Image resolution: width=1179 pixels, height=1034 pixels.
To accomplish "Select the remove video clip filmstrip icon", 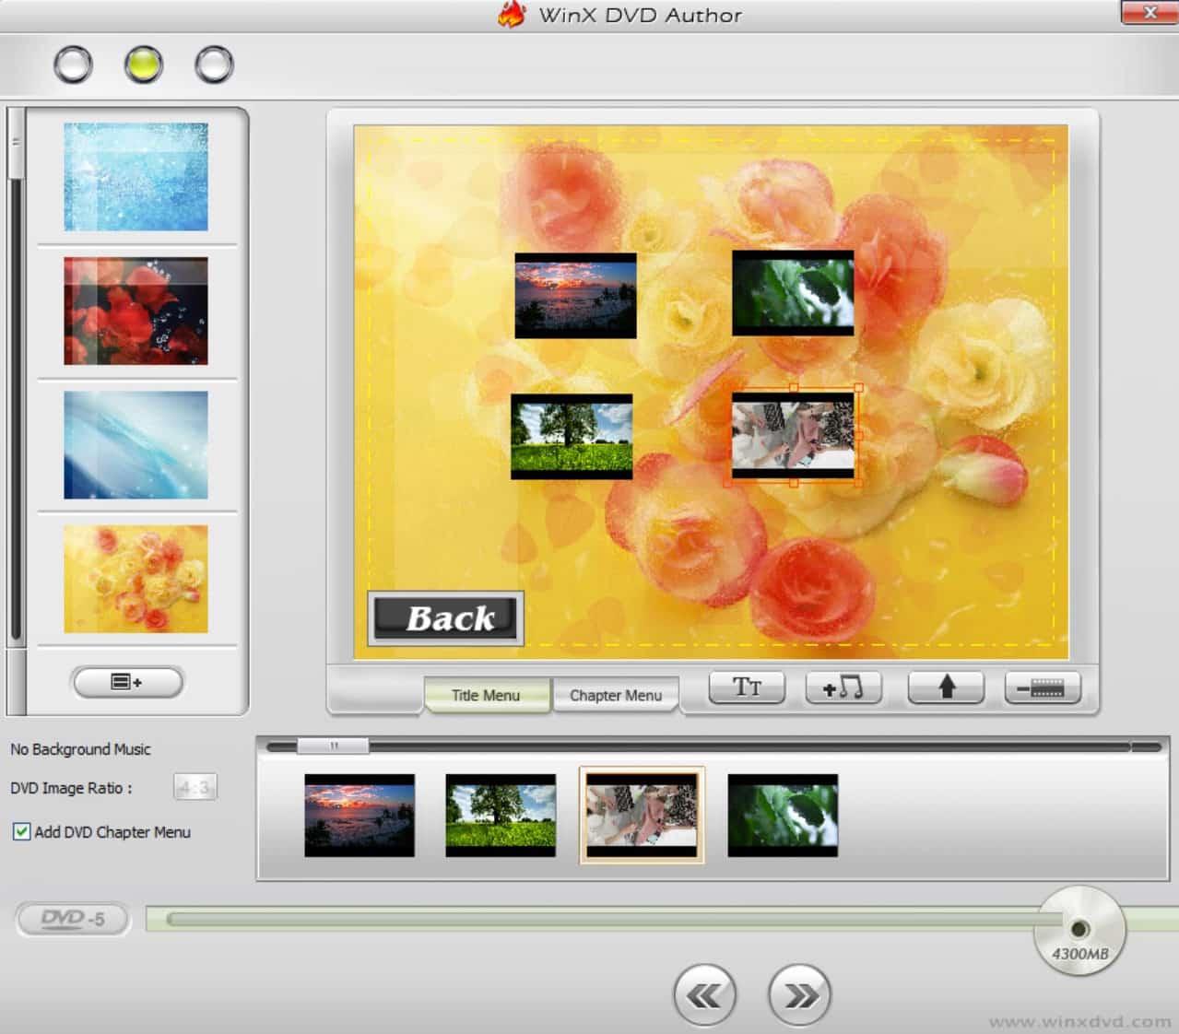I will click(x=1041, y=687).
